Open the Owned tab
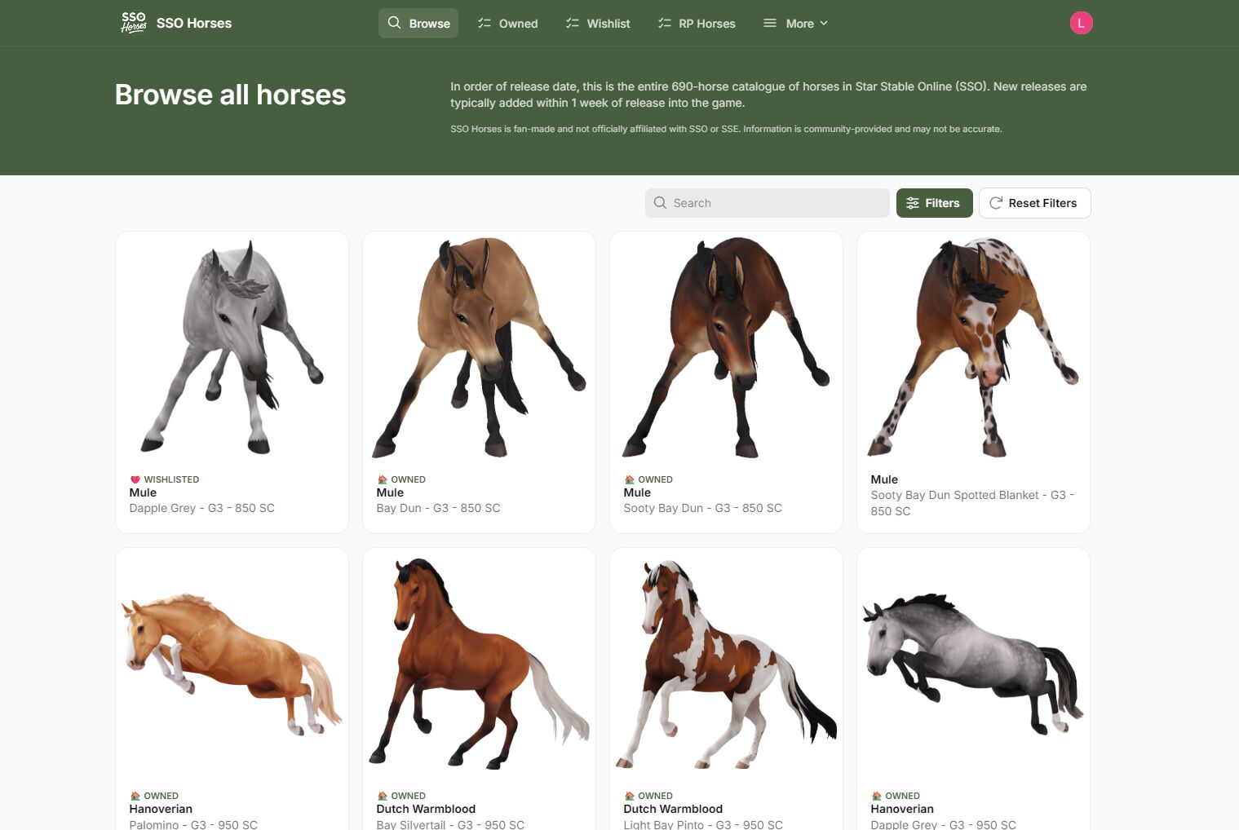The height and width of the screenshot is (830, 1239). [507, 24]
